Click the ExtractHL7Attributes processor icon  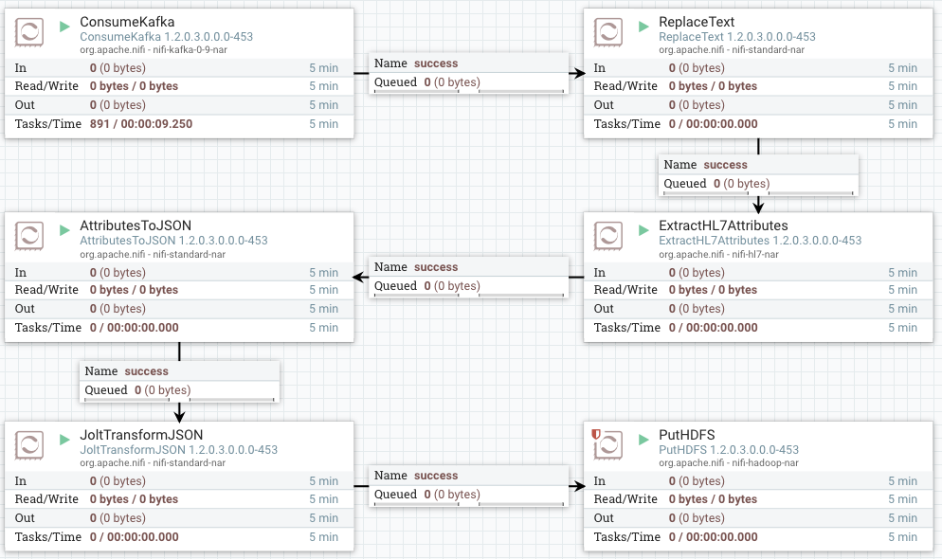point(607,237)
